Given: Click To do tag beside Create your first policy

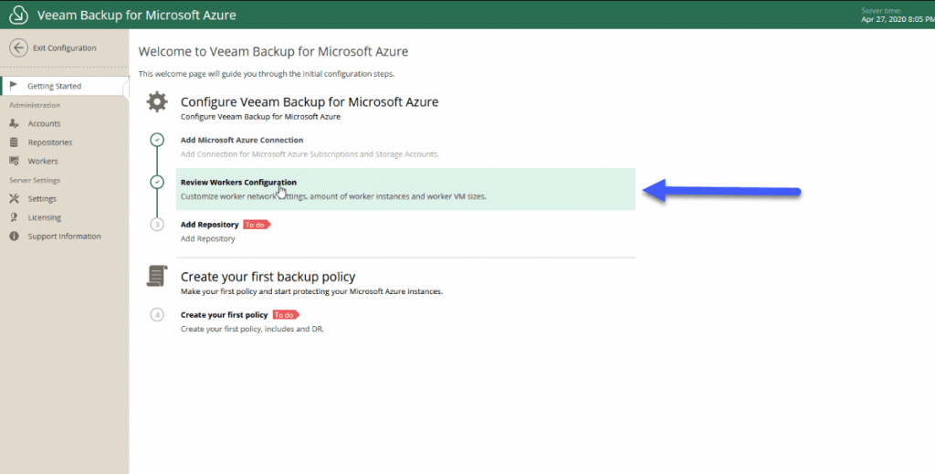Looking at the screenshot, I should 286,315.
